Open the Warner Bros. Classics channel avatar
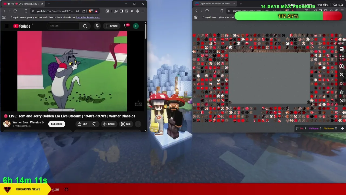This screenshot has height=195, width=346. pyautogui.click(x=7, y=124)
